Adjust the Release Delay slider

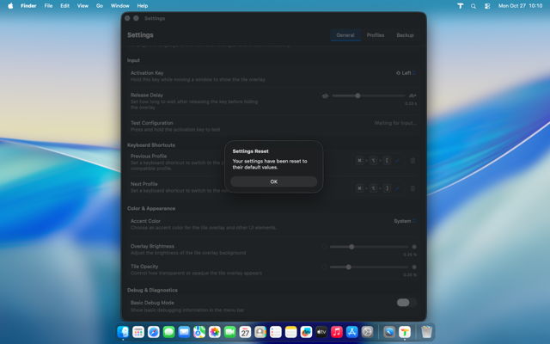point(357,95)
